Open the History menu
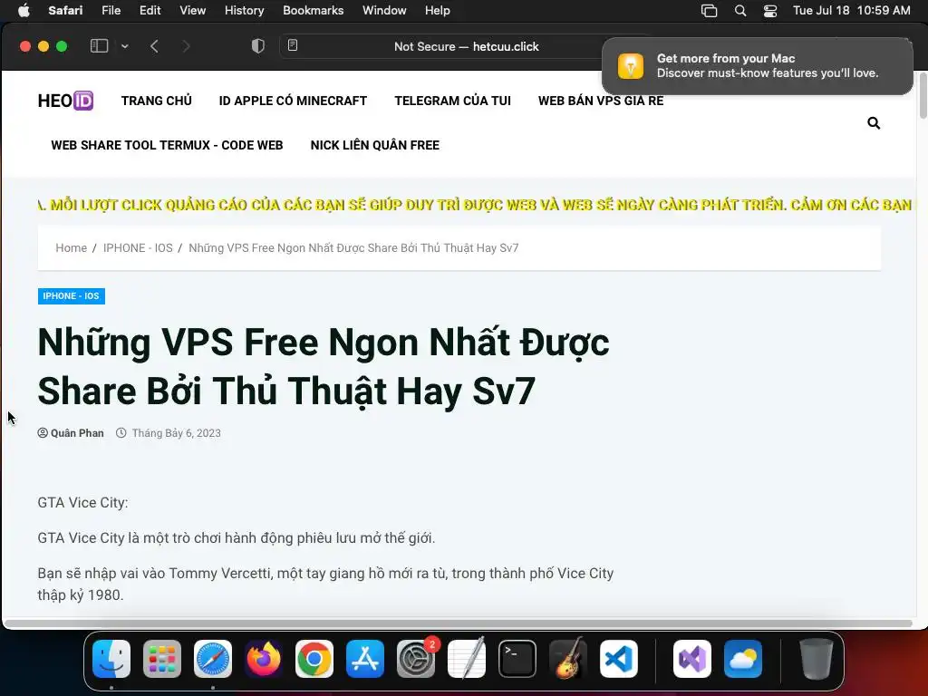 point(244,11)
